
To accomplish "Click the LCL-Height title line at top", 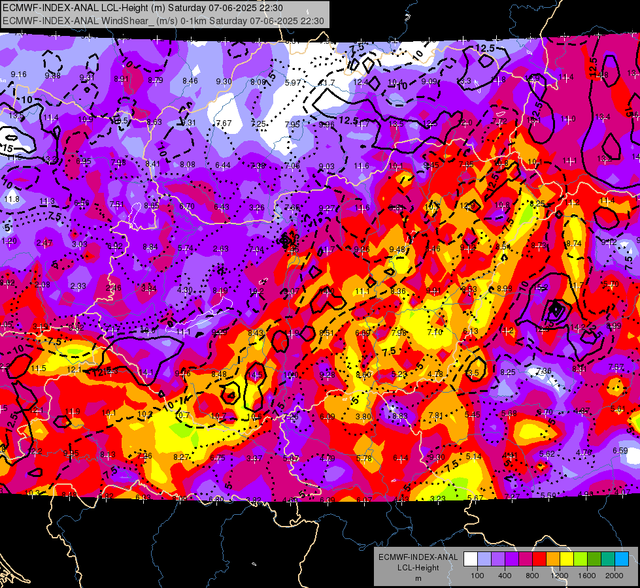I will pyautogui.click(x=143, y=8).
